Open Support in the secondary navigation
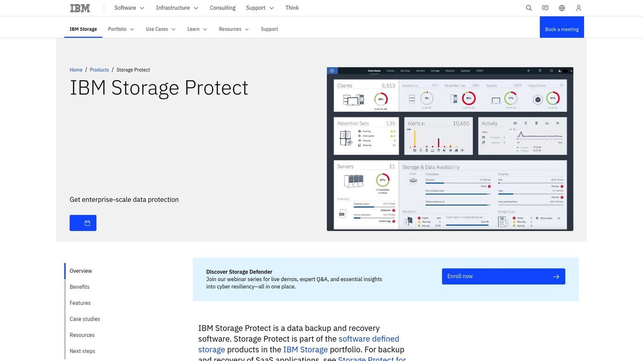 [x=269, y=29]
